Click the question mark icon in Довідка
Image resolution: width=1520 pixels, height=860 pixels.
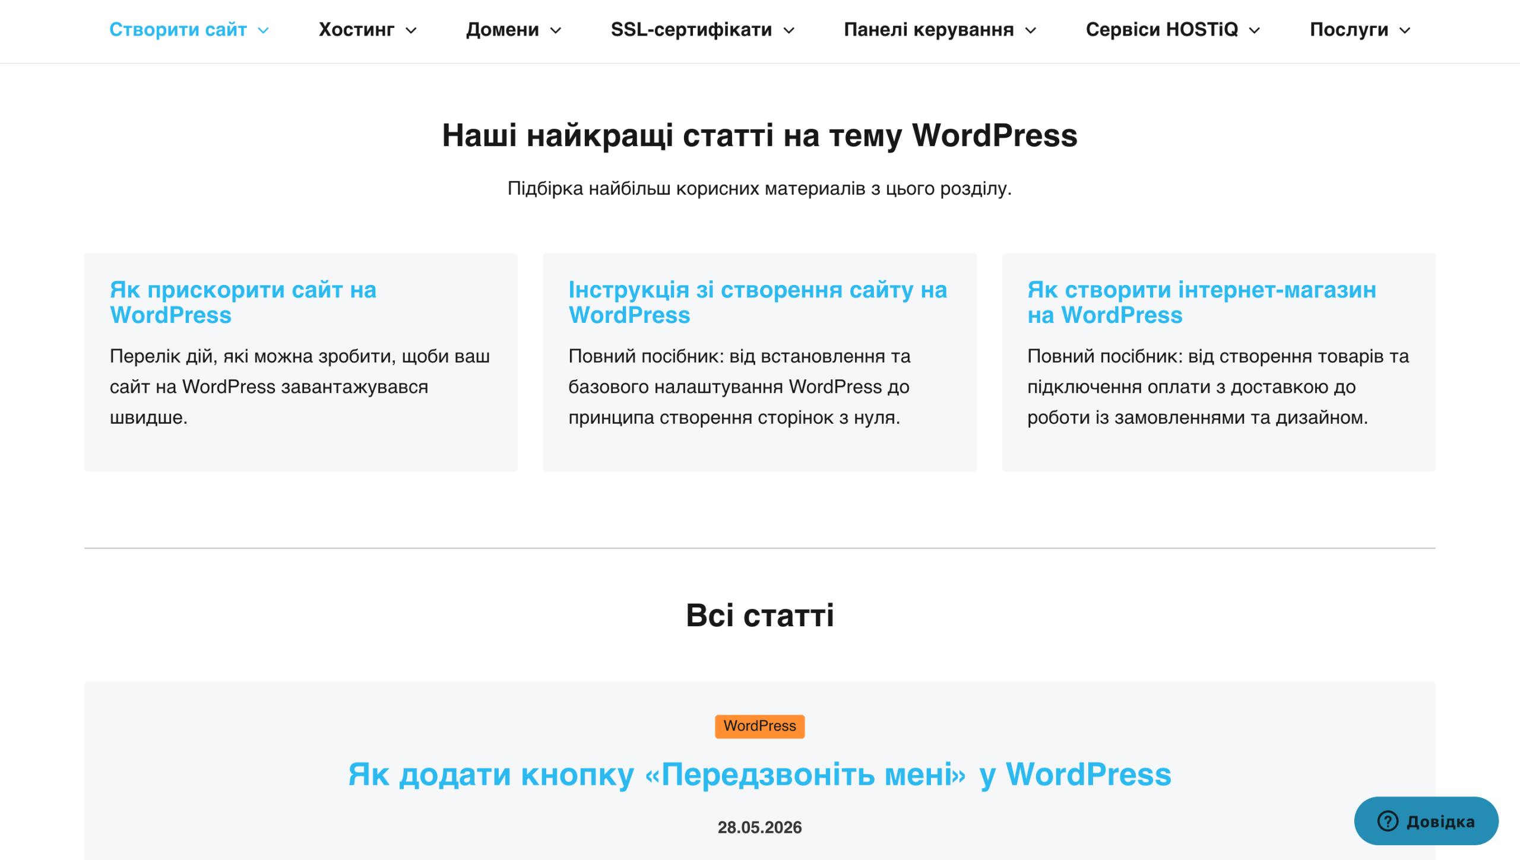[1388, 821]
